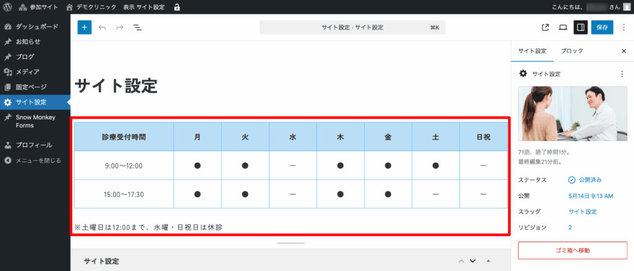Switch to the ブロック tab
Viewport: 634px width, 271px height.
[x=571, y=51]
